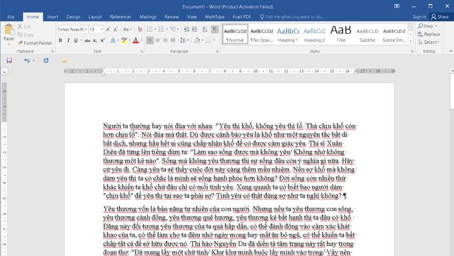This screenshot has height=256, width=454.
Task: Open the Styles pane launcher
Action: [412, 51]
